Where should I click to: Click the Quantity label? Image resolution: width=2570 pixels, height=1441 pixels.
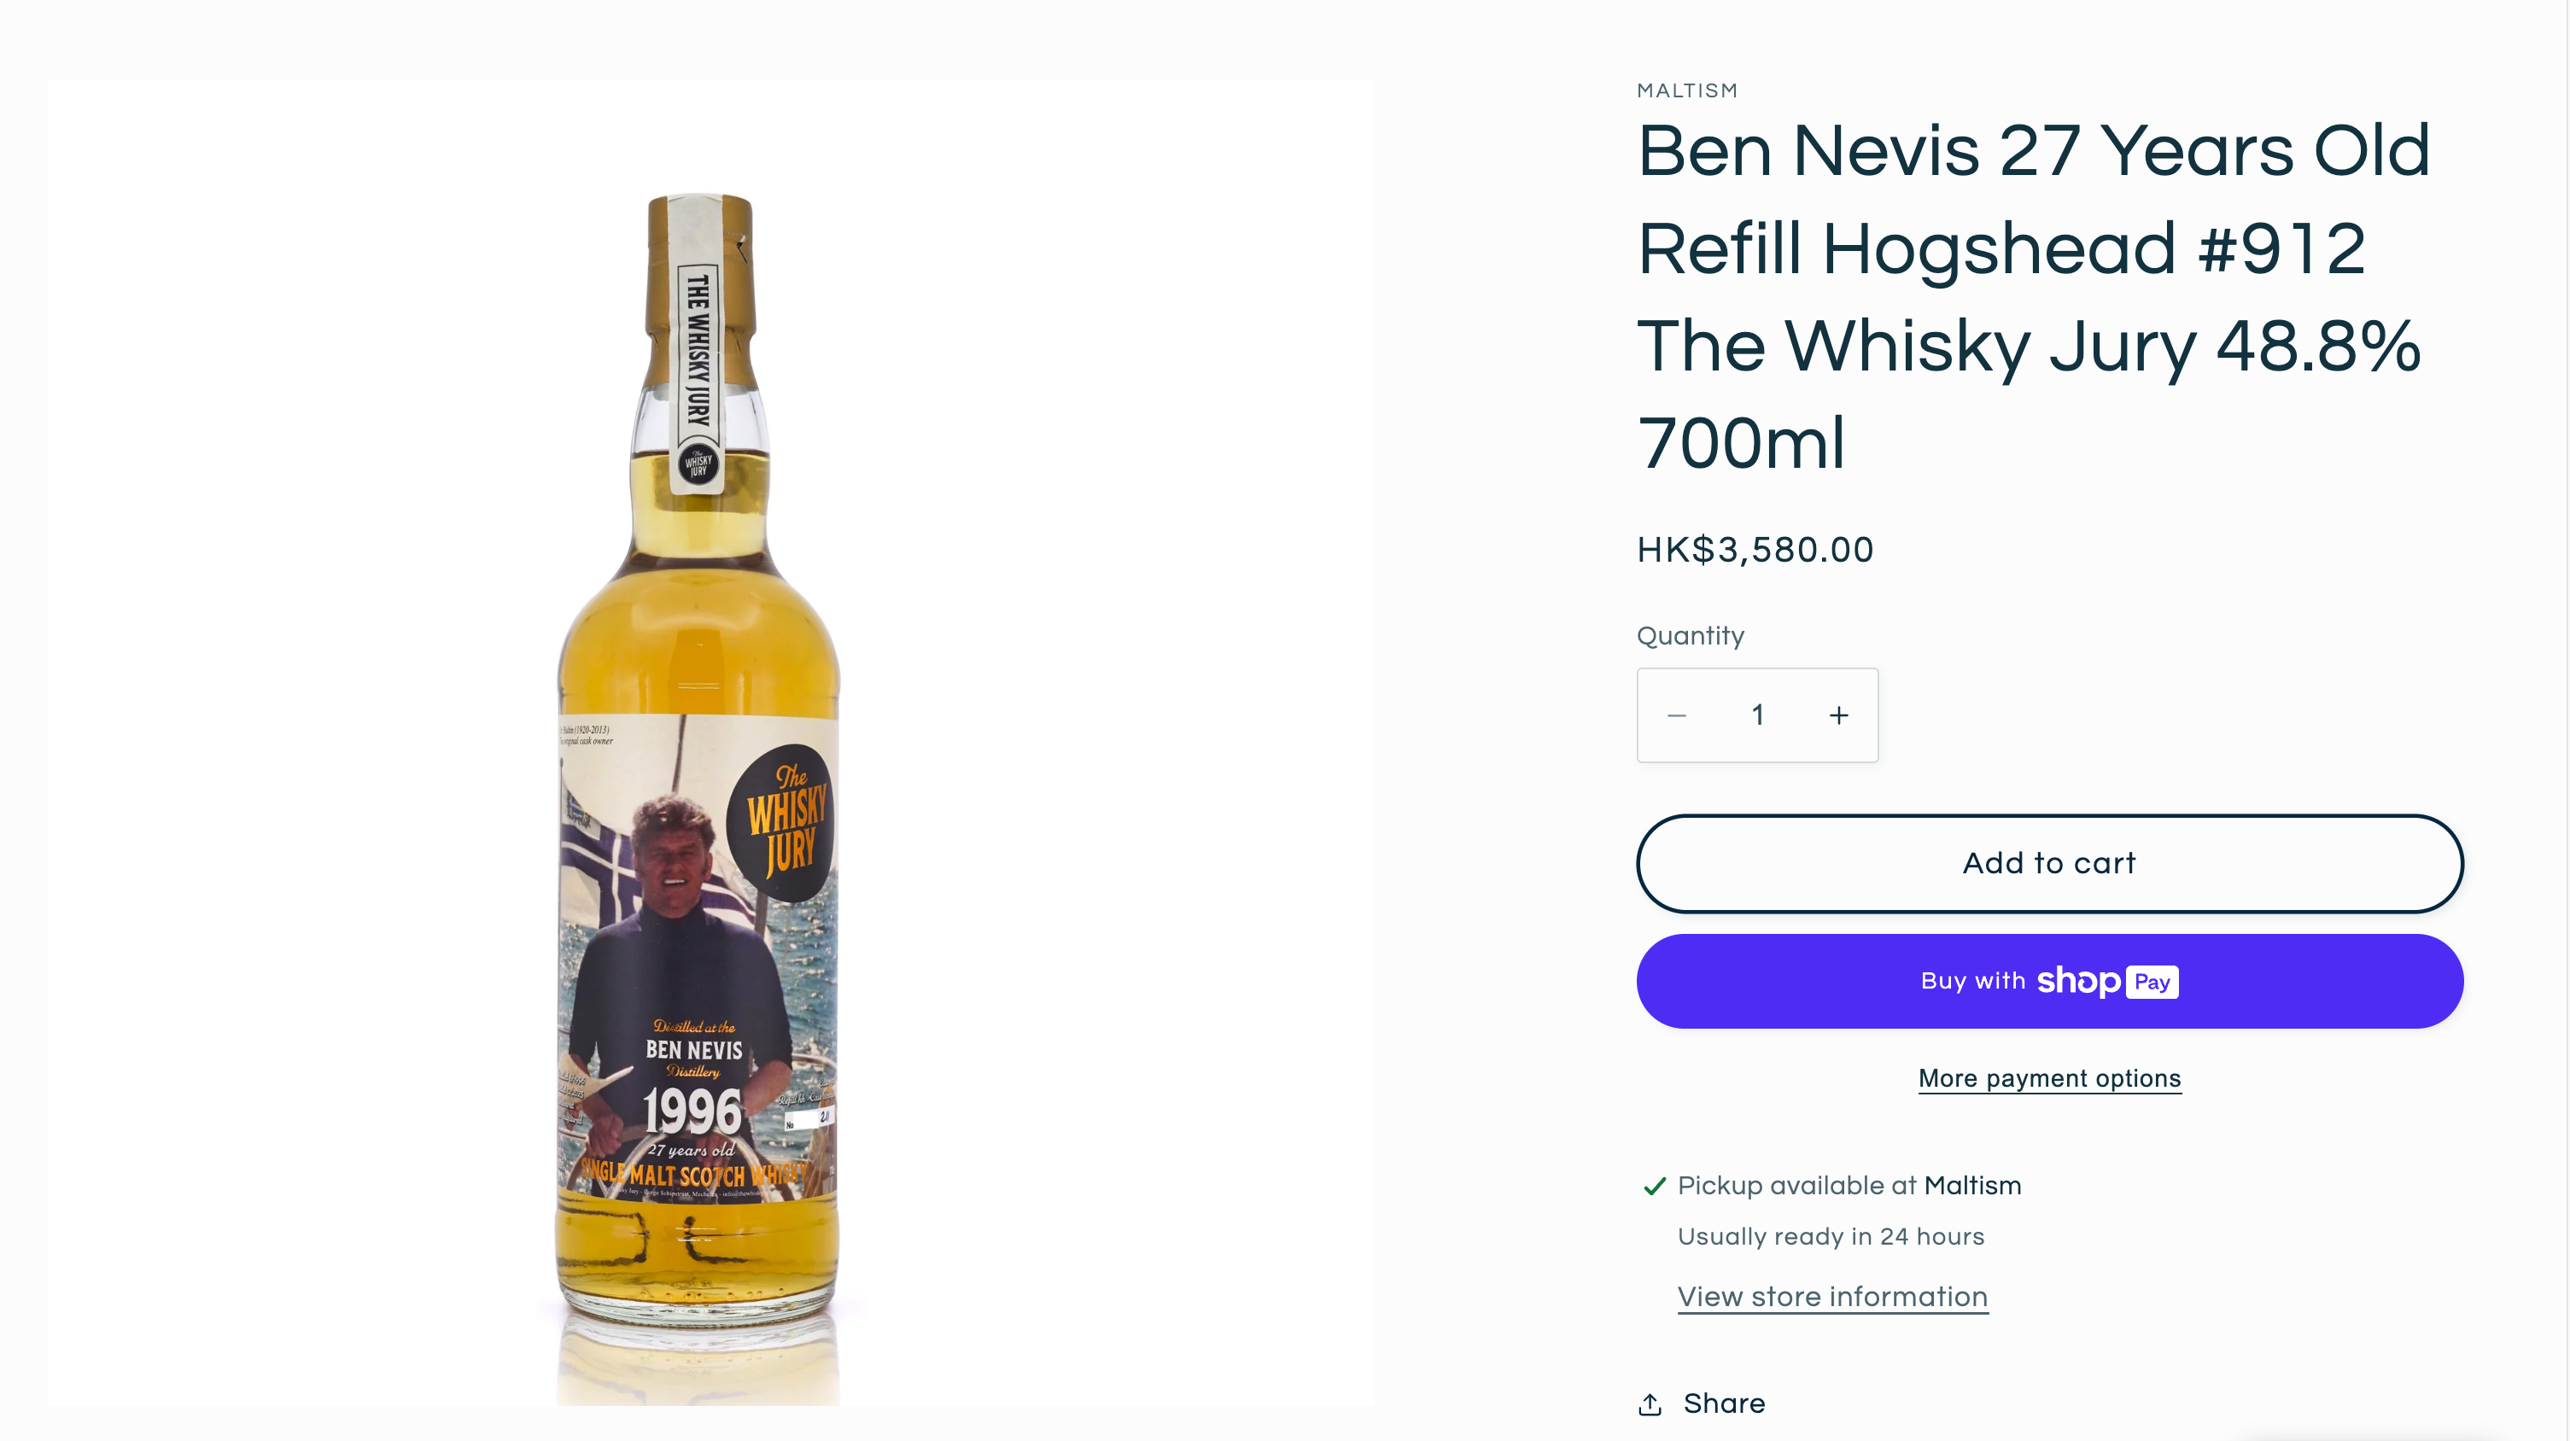(x=1690, y=635)
